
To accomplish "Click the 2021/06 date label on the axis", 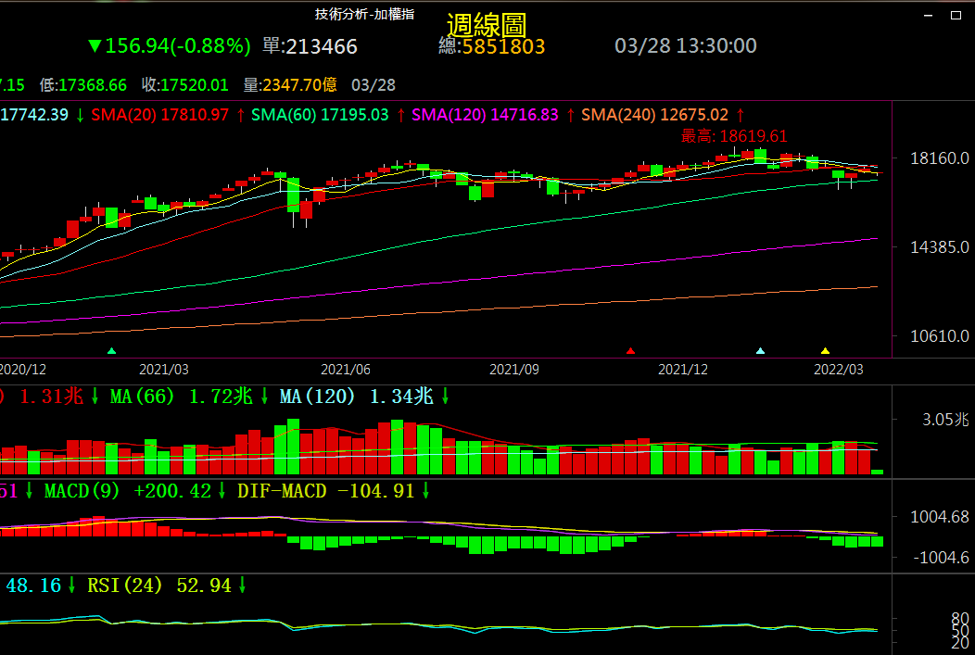I will coord(346,369).
